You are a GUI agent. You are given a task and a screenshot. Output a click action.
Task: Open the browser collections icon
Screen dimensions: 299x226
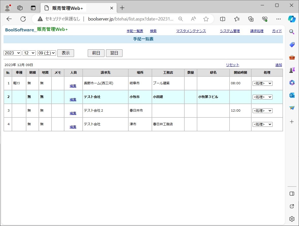251,19
